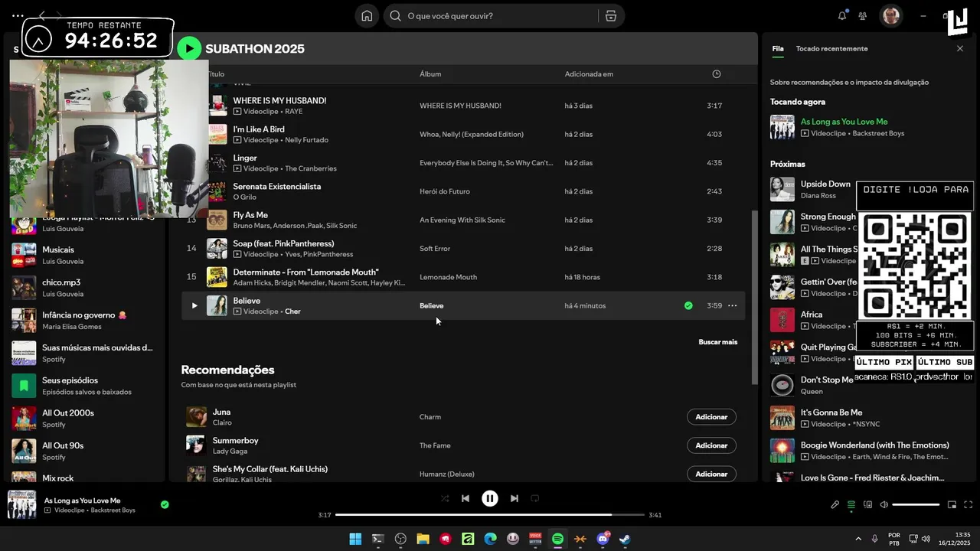Select the Fly As Me track
The height and width of the screenshot is (551, 980).
463,220
